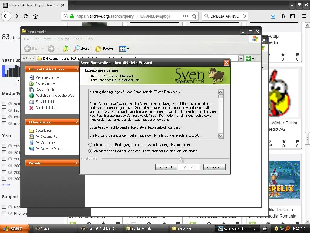The image size is (310, 233).
Task: Click the browser back arrow
Action: [6, 16]
